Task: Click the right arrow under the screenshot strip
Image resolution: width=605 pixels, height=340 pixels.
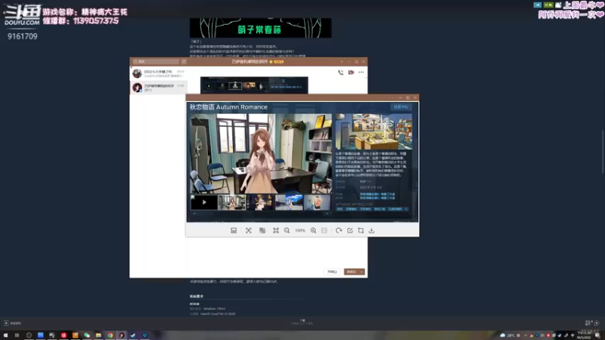Action: click(327, 213)
